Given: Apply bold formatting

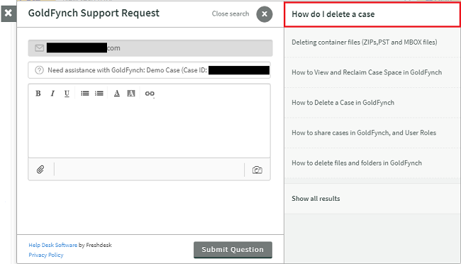Looking at the screenshot, I should click(38, 94).
